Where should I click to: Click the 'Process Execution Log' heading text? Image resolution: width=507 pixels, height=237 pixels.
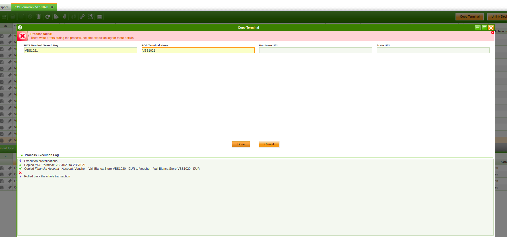pos(42,155)
